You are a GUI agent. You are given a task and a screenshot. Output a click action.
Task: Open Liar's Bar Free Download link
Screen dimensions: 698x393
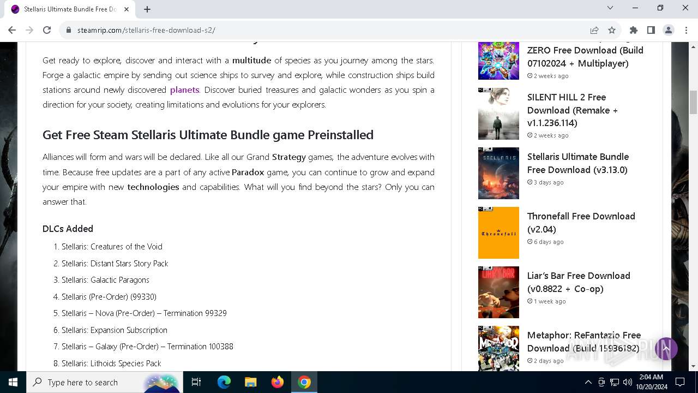click(579, 282)
